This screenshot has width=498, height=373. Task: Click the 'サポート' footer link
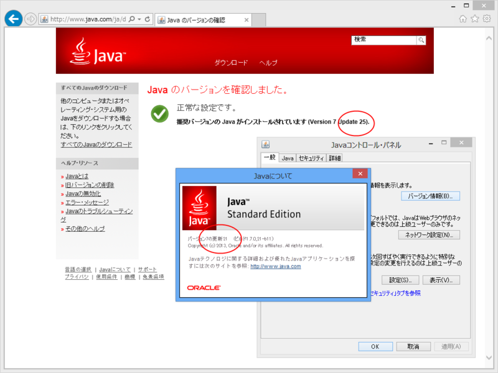click(147, 269)
